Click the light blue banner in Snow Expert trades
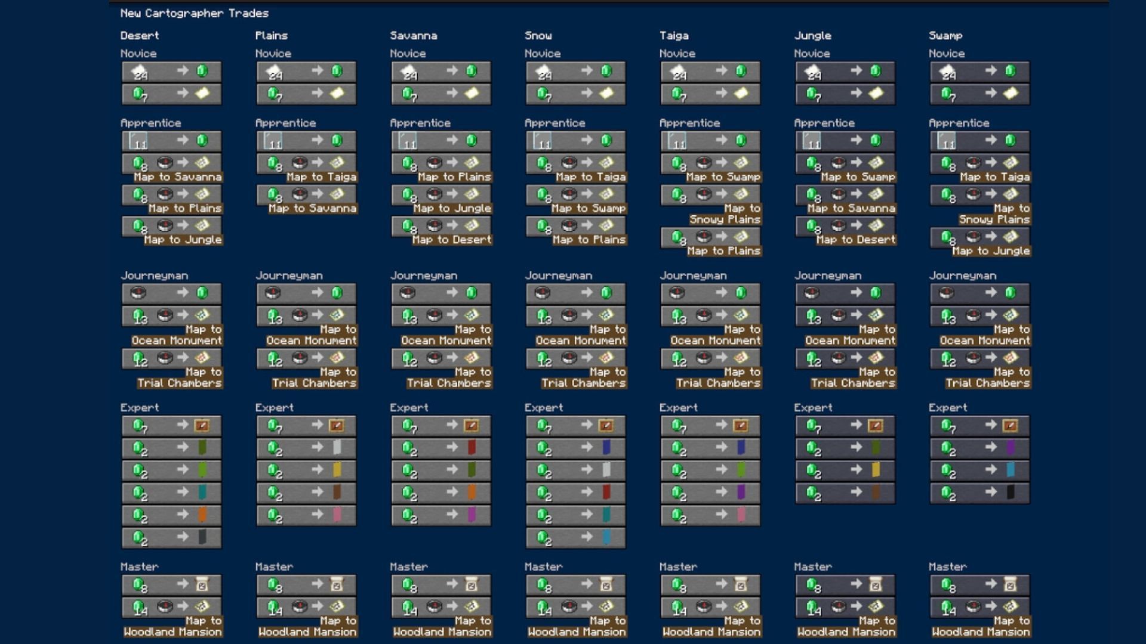The image size is (1146, 644). tap(606, 537)
